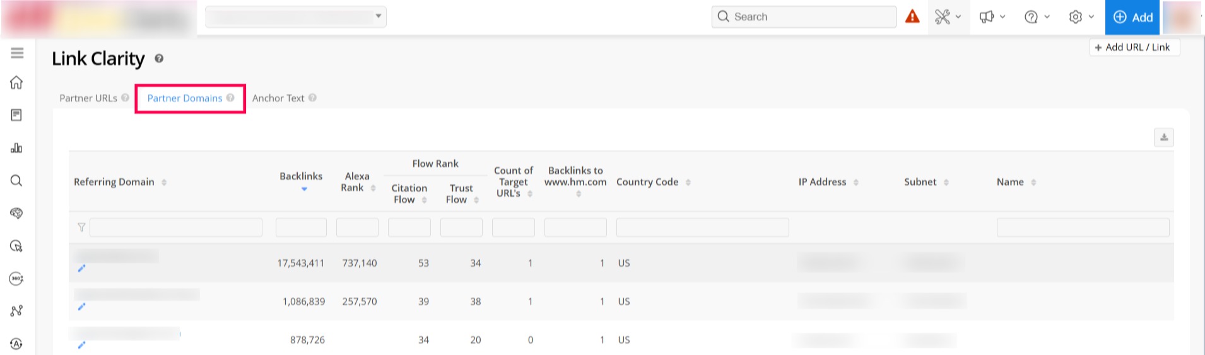Click the blue Add button
Image resolution: width=1205 pixels, height=355 pixels.
coord(1133,17)
